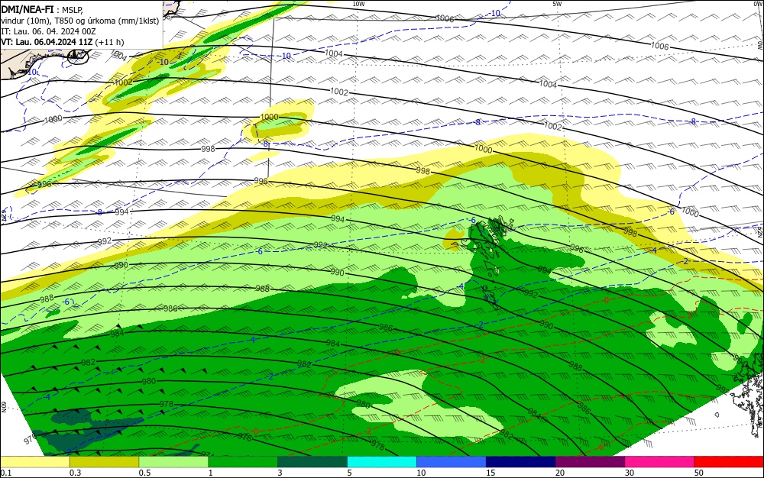This screenshot has height=478, width=764.
Task: Click the light green 0.5–1 legend swatch
Action: click(173, 462)
